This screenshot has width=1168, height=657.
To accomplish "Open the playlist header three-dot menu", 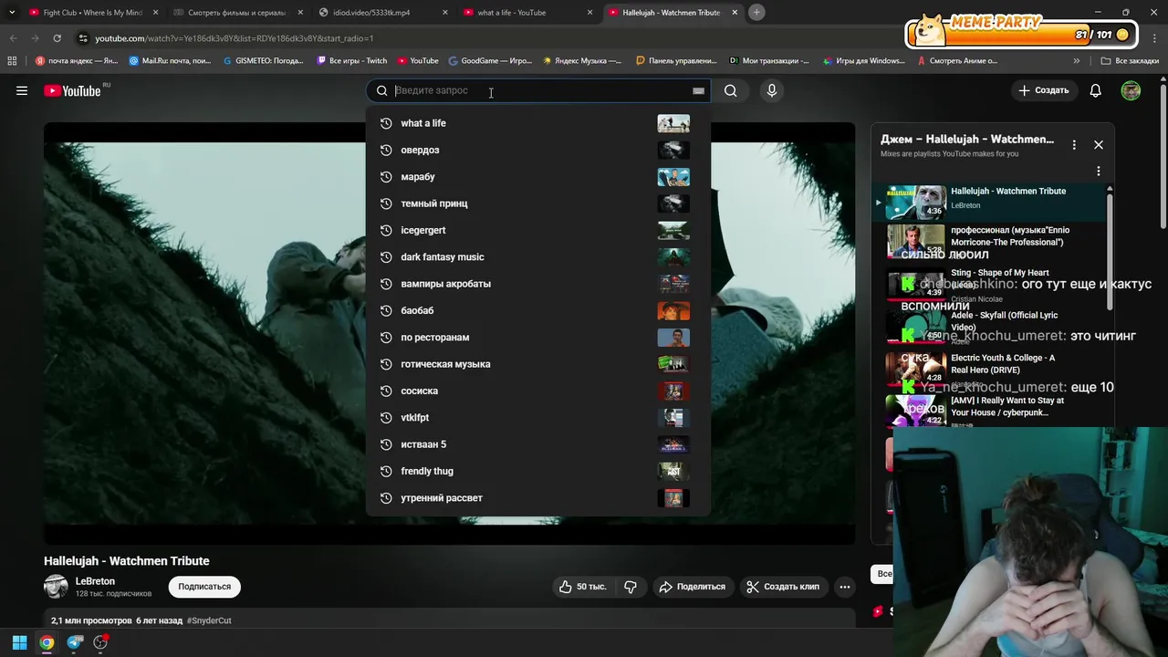I will click(1074, 144).
